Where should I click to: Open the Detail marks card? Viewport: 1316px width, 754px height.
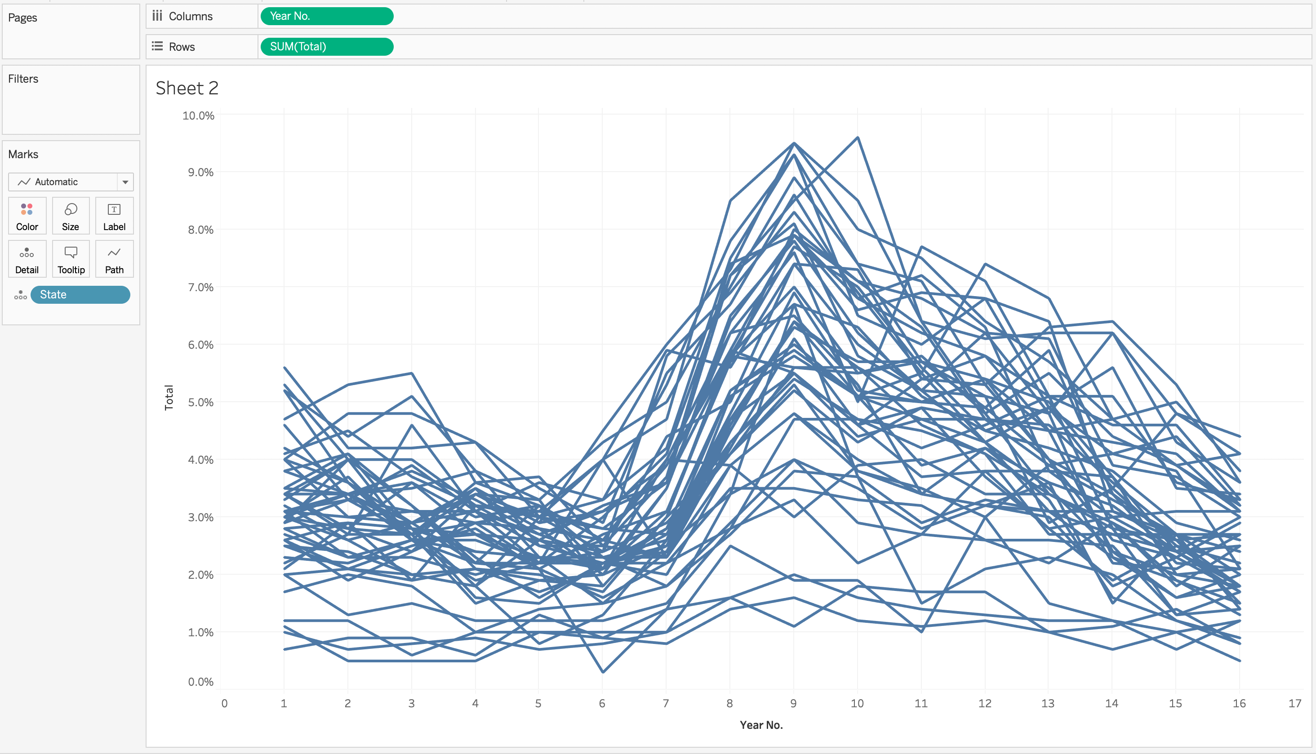[27, 259]
